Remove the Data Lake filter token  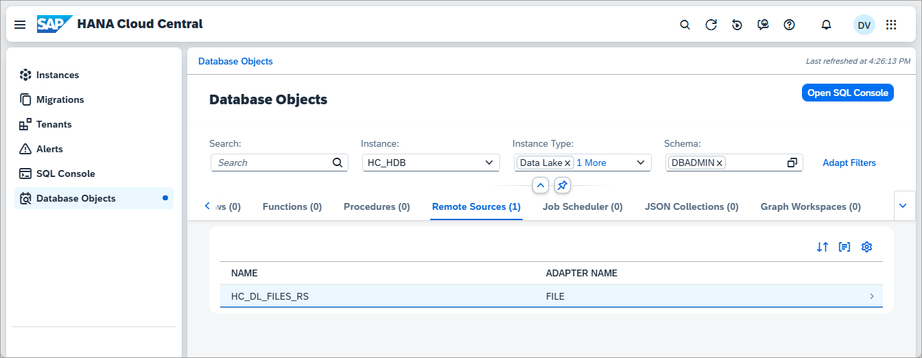(567, 163)
